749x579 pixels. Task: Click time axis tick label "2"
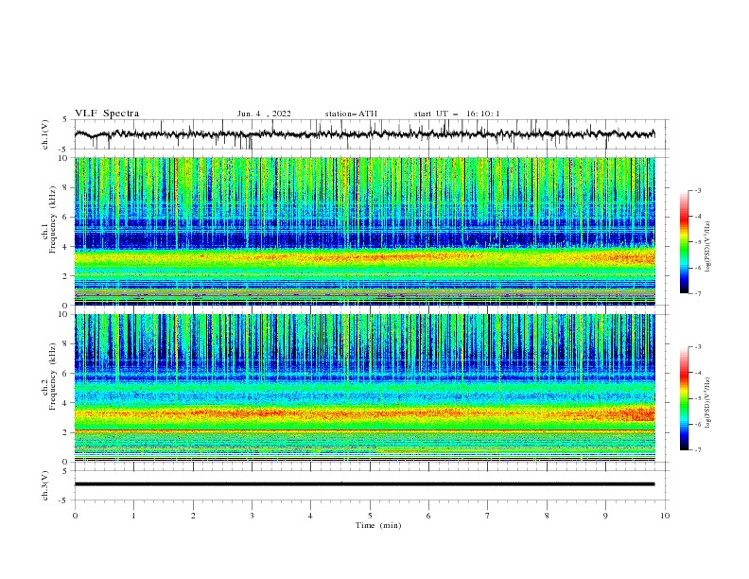(x=193, y=516)
